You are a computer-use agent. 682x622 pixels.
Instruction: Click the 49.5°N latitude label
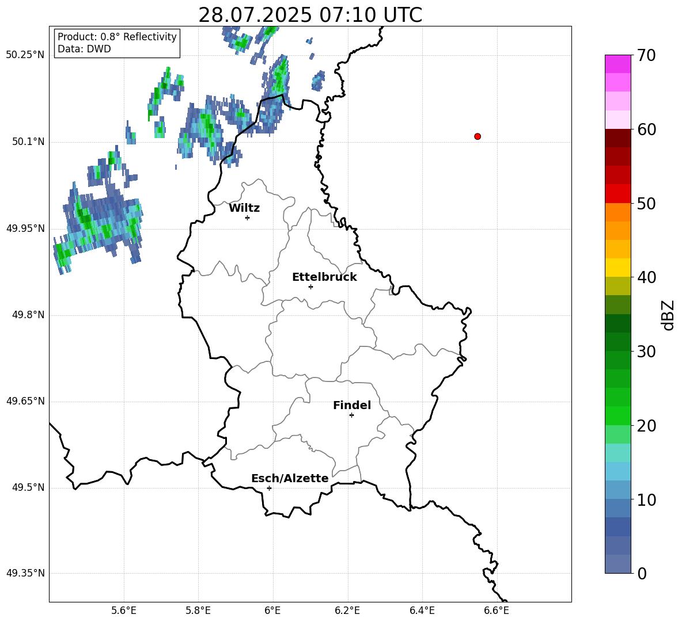(x=28, y=487)
